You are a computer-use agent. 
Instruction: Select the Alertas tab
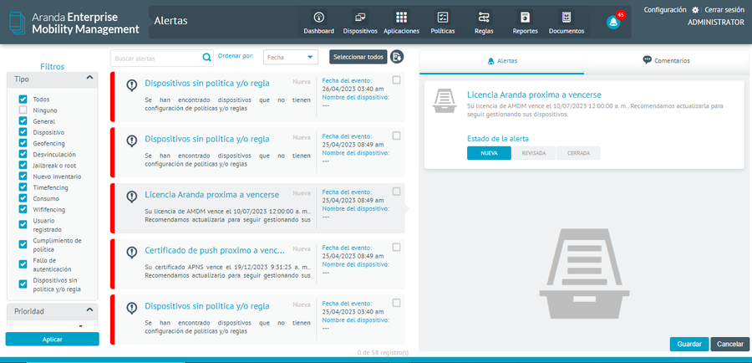click(501, 61)
